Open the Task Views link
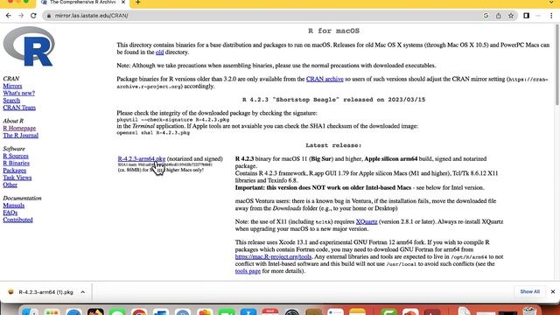The width and height of the screenshot is (560, 315). (17, 178)
